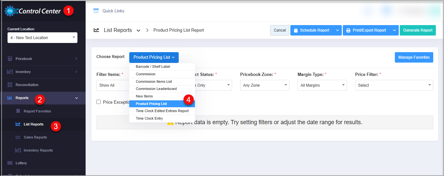
Task: Select Commission Leaderboard from report list
Action: point(156,89)
